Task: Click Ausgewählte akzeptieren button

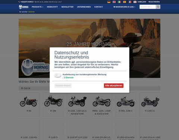Action: [63, 86]
